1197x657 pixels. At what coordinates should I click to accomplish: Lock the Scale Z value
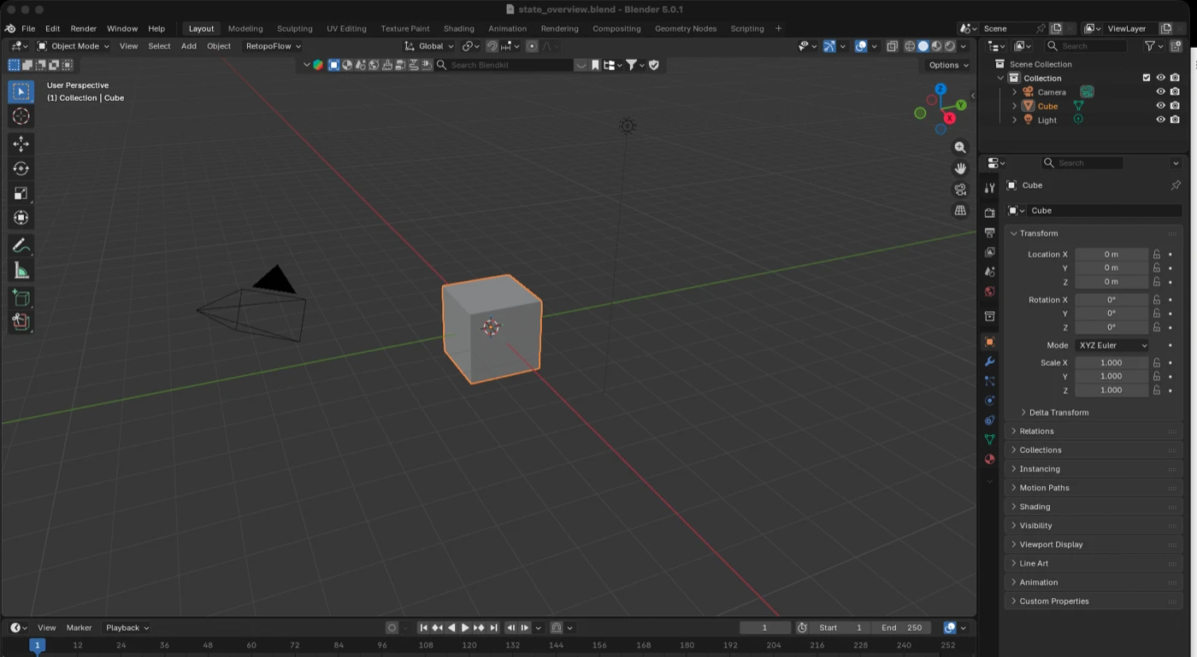[x=1157, y=390]
